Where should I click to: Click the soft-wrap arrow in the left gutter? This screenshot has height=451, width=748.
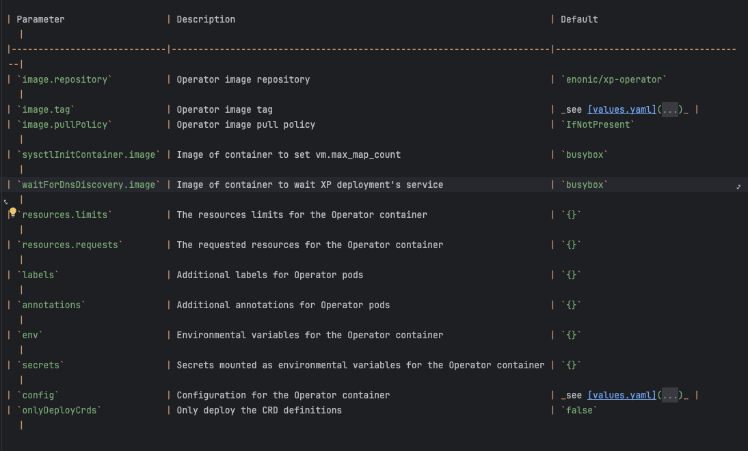[5, 202]
